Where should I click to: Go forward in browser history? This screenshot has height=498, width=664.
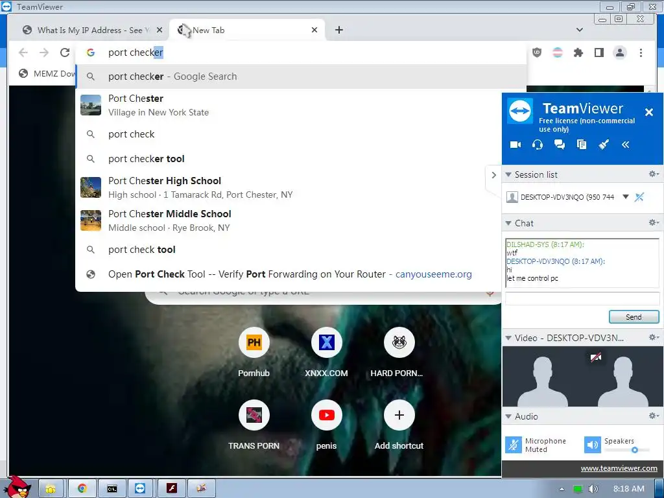[44, 53]
